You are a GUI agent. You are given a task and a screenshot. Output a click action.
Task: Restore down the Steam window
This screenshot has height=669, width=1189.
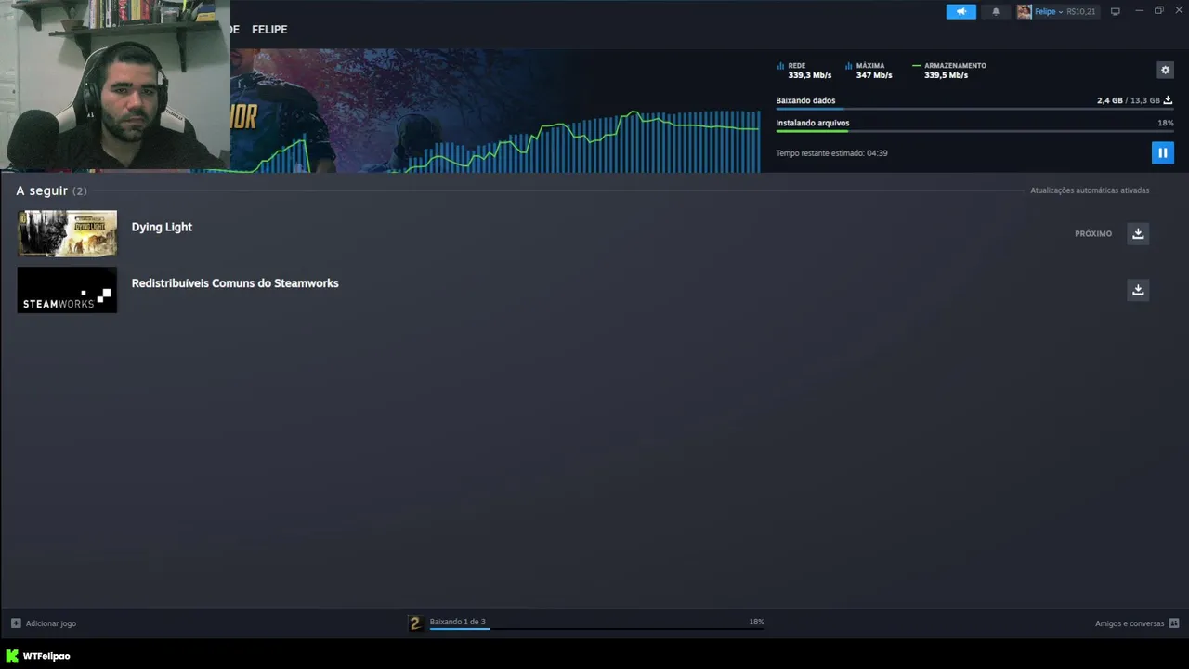[1158, 10]
